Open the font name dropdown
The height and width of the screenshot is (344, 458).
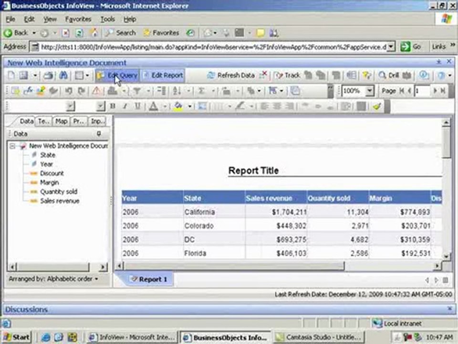point(70,106)
